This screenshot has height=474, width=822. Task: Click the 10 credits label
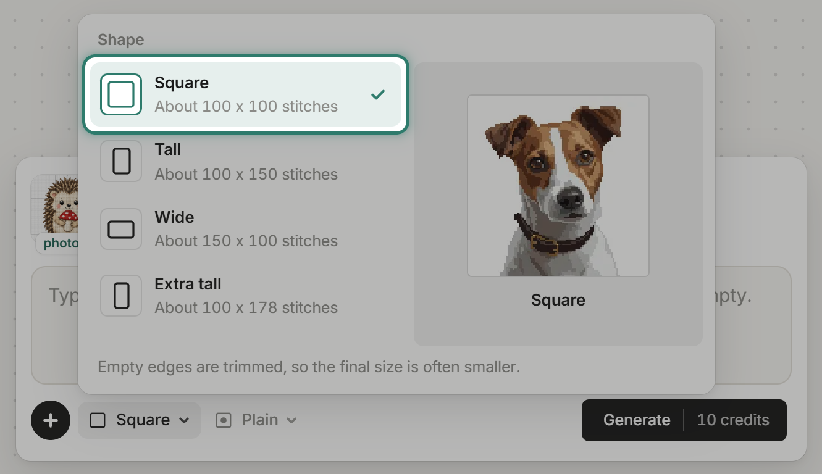pos(733,420)
